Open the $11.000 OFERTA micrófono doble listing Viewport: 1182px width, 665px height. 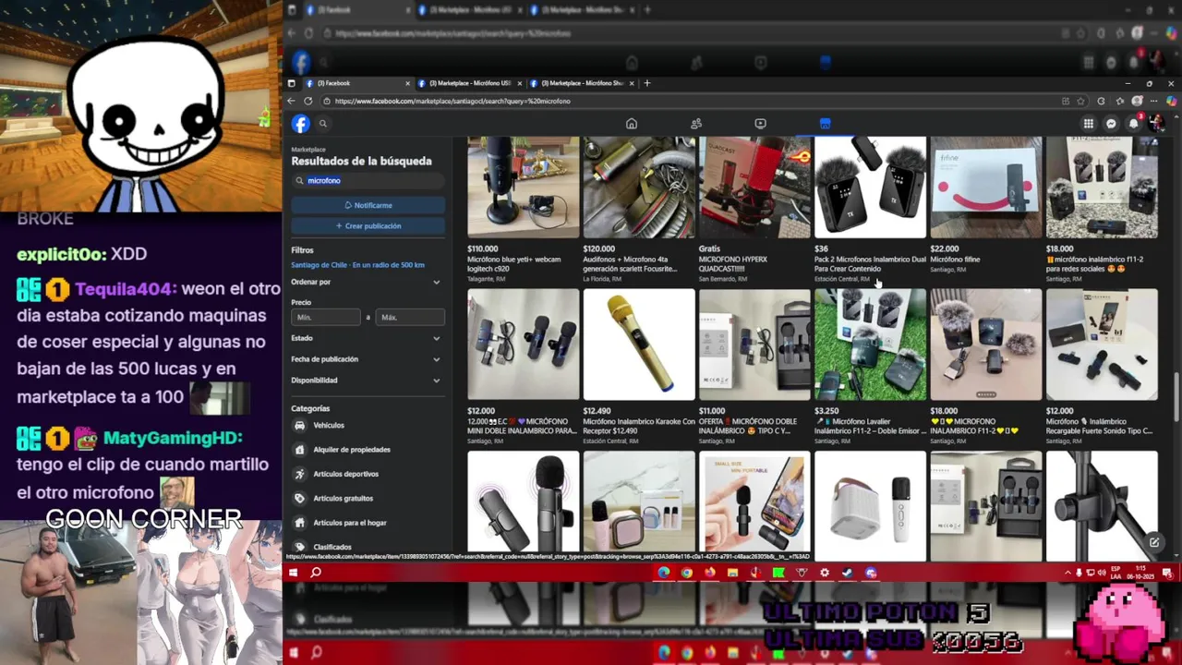pyautogui.click(x=754, y=367)
